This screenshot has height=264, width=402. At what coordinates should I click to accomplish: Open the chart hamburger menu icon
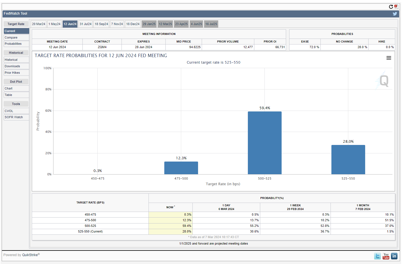click(x=389, y=58)
